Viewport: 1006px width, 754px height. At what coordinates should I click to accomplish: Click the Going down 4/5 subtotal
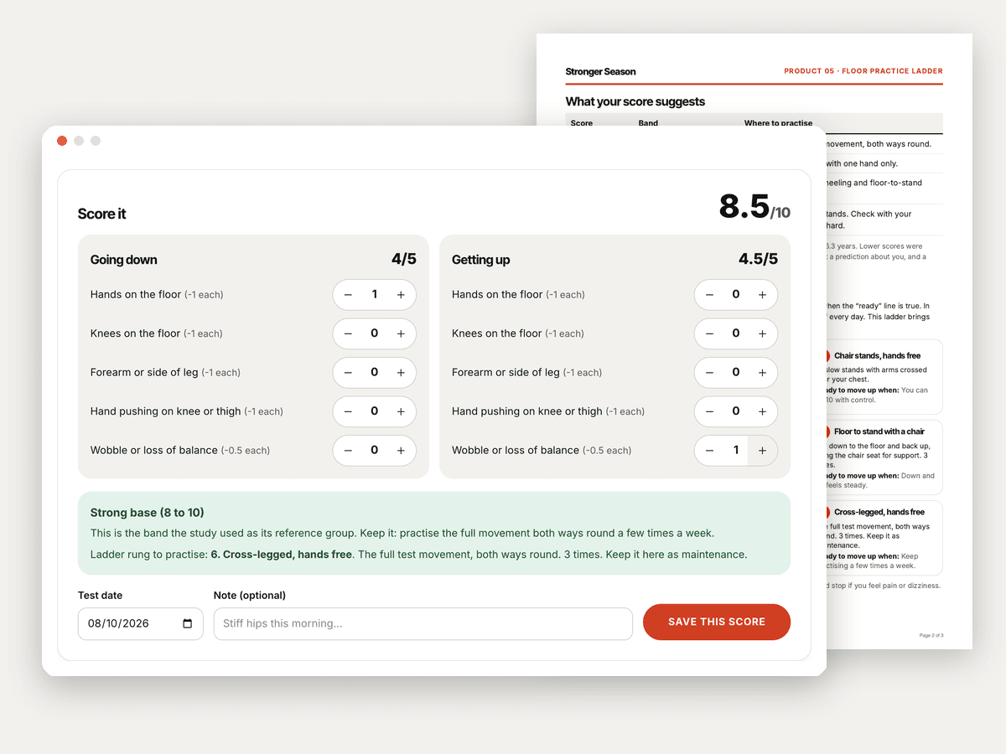point(404,259)
